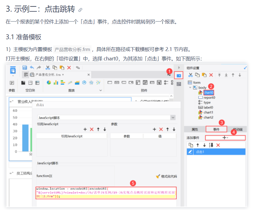Image resolution: width=260 pixels, height=210 pixels.
Task: Open the 添加事件 plus dropdown
Action: [x=225, y=138]
